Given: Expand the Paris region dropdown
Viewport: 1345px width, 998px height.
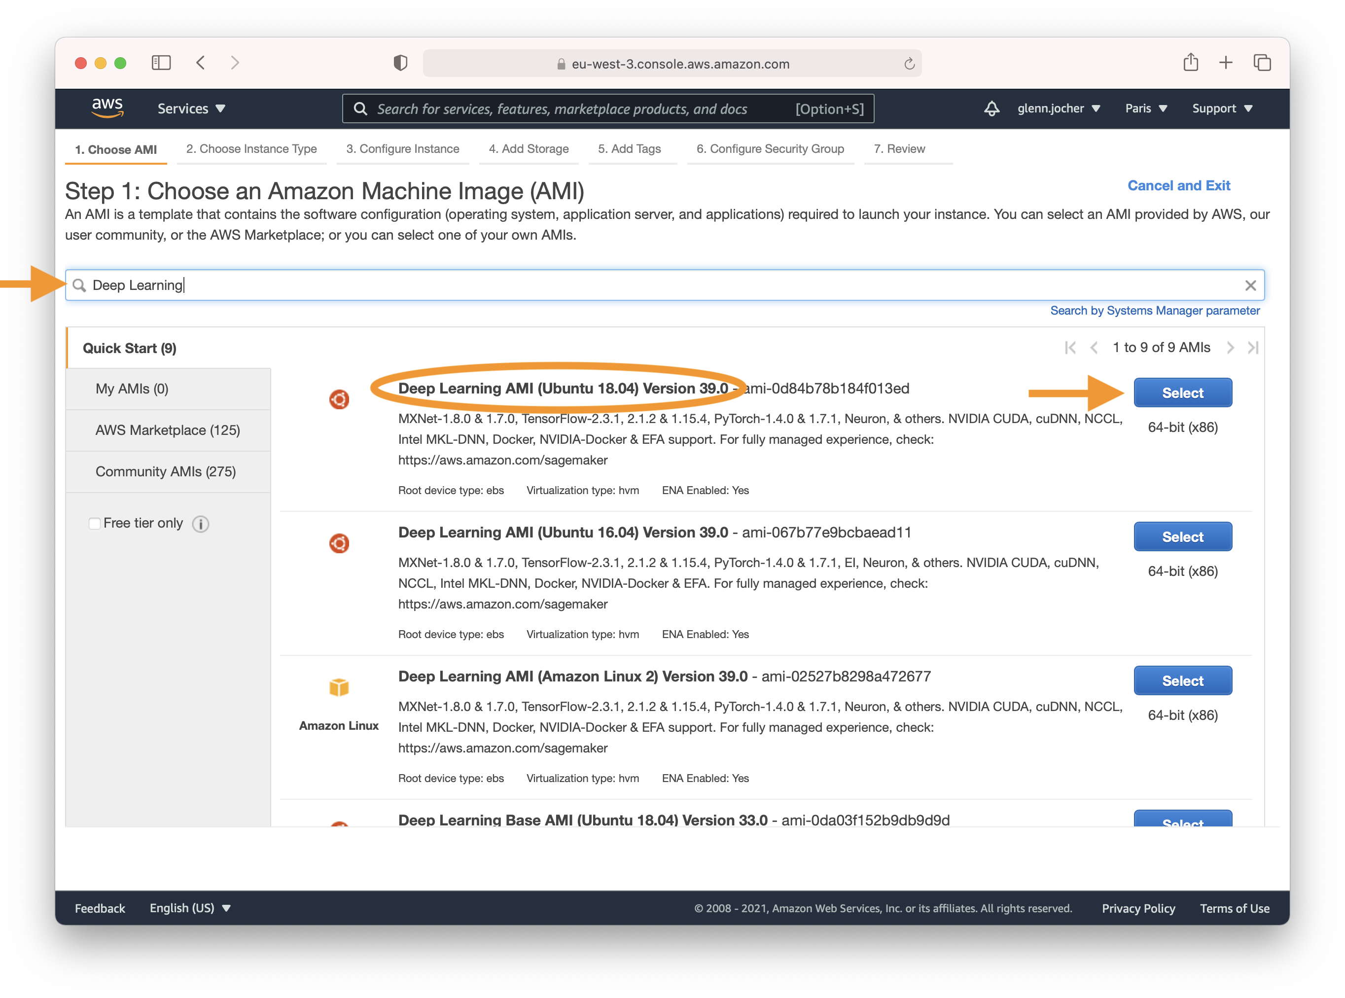Looking at the screenshot, I should pos(1144,108).
